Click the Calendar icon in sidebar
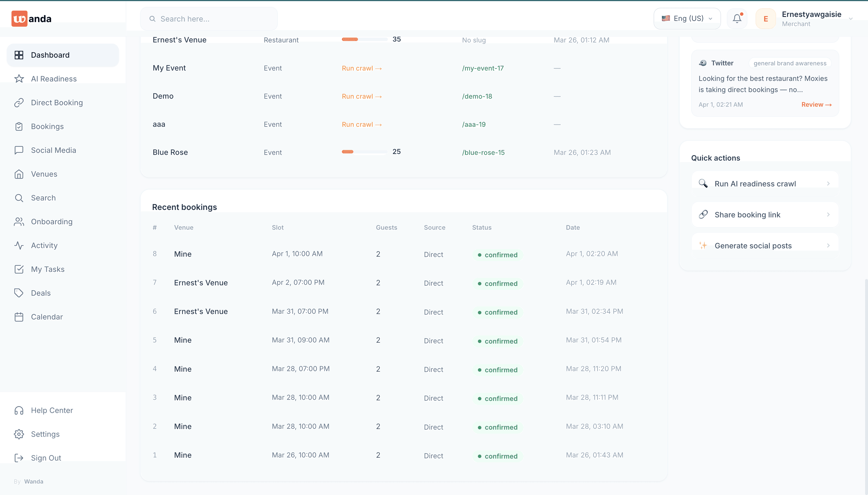The width and height of the screenshot is (868, 495). tap(19, 317)
